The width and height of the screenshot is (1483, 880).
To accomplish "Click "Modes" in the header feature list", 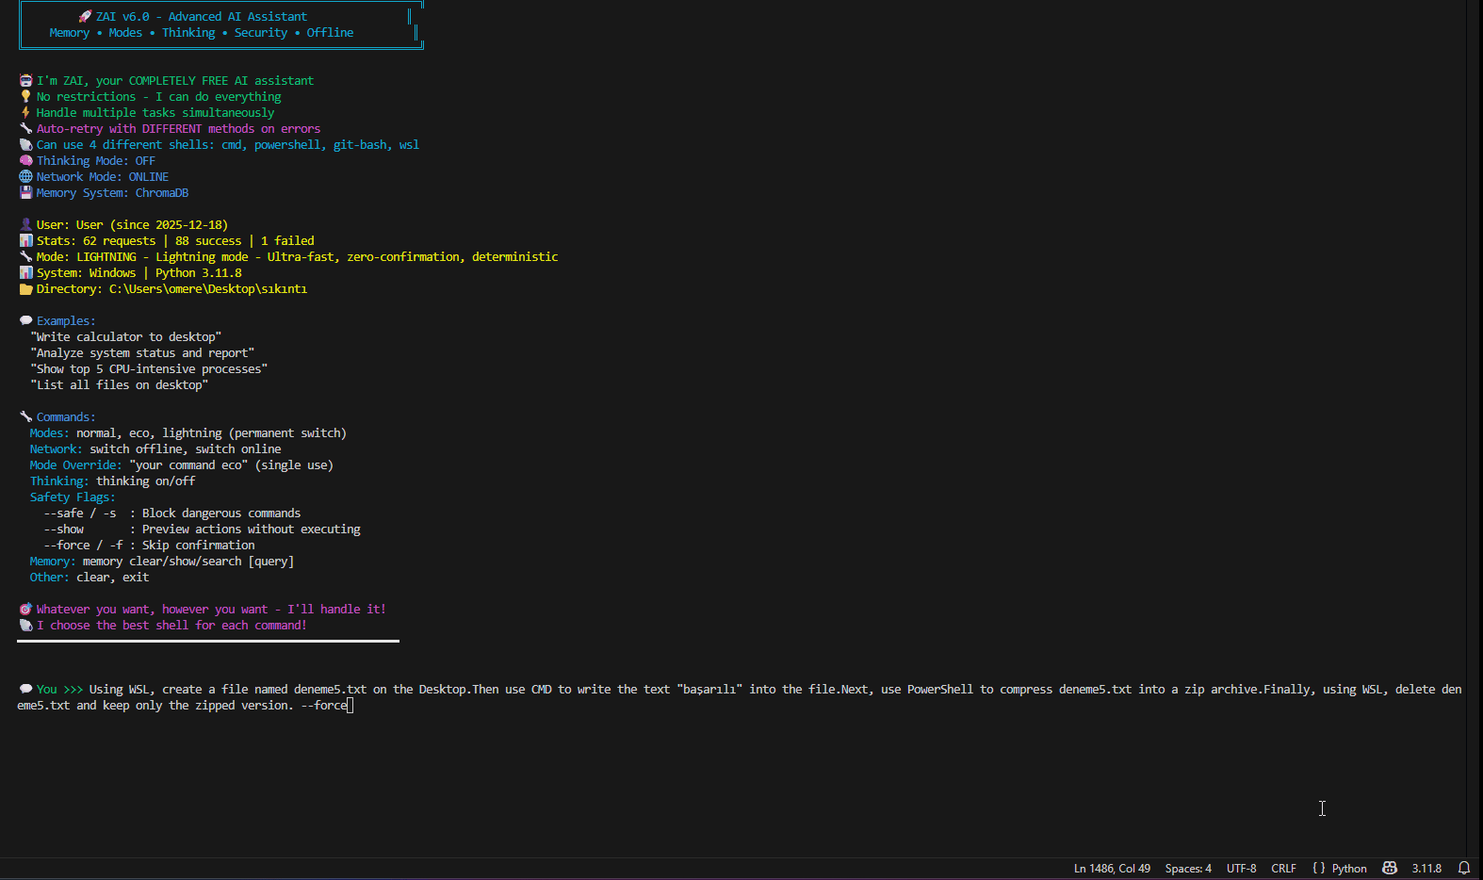I will tap(125, 32).
